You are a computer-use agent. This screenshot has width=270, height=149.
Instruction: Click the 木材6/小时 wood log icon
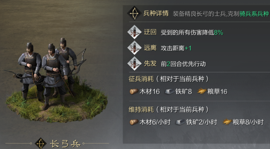click(134, 122)
